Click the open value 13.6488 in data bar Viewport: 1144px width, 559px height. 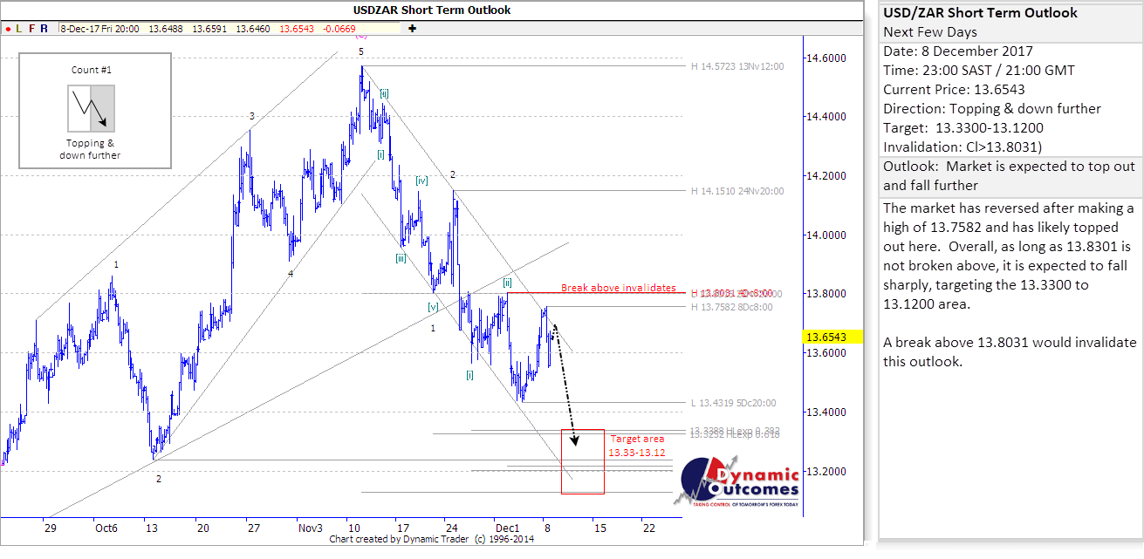coord(166,29)
